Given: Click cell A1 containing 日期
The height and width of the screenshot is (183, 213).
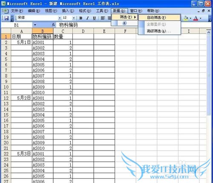Looking at the screenshot, I should [22, 37].
